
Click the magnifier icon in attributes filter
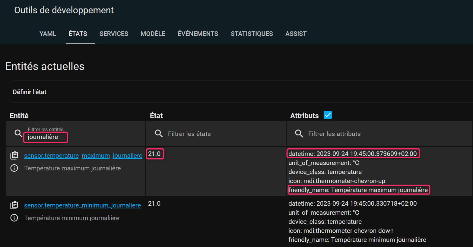[x=299, y=133]
